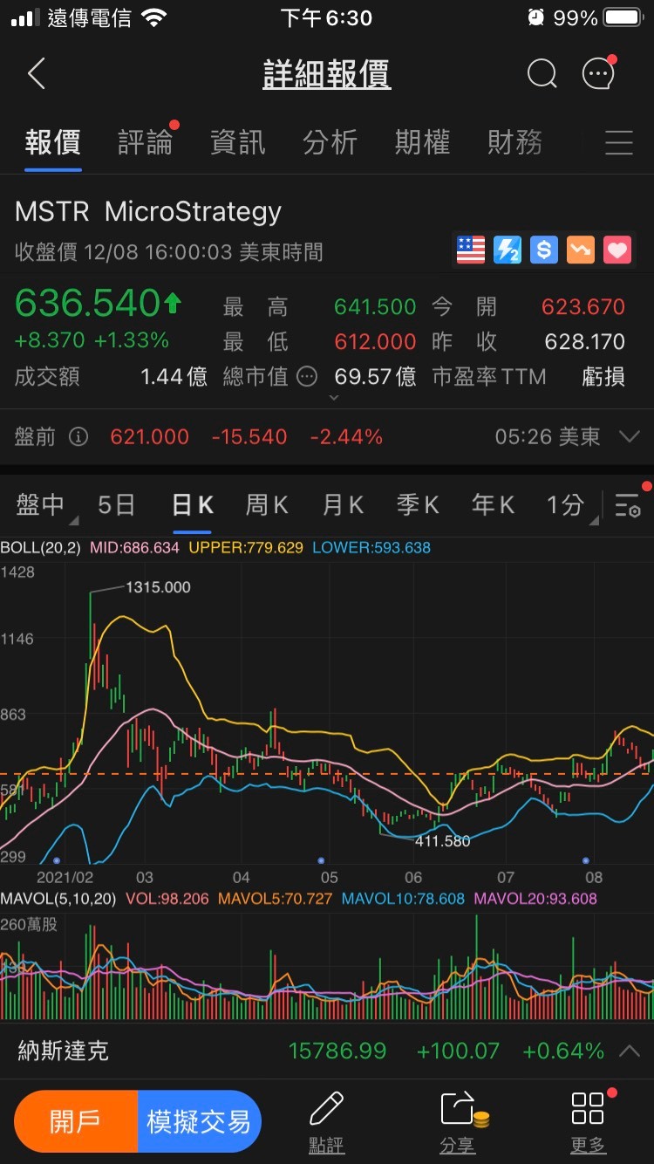This screenshot has height=1164, width=654.
Task: Tap the 分享 share icon
Action: (463, 1109)
